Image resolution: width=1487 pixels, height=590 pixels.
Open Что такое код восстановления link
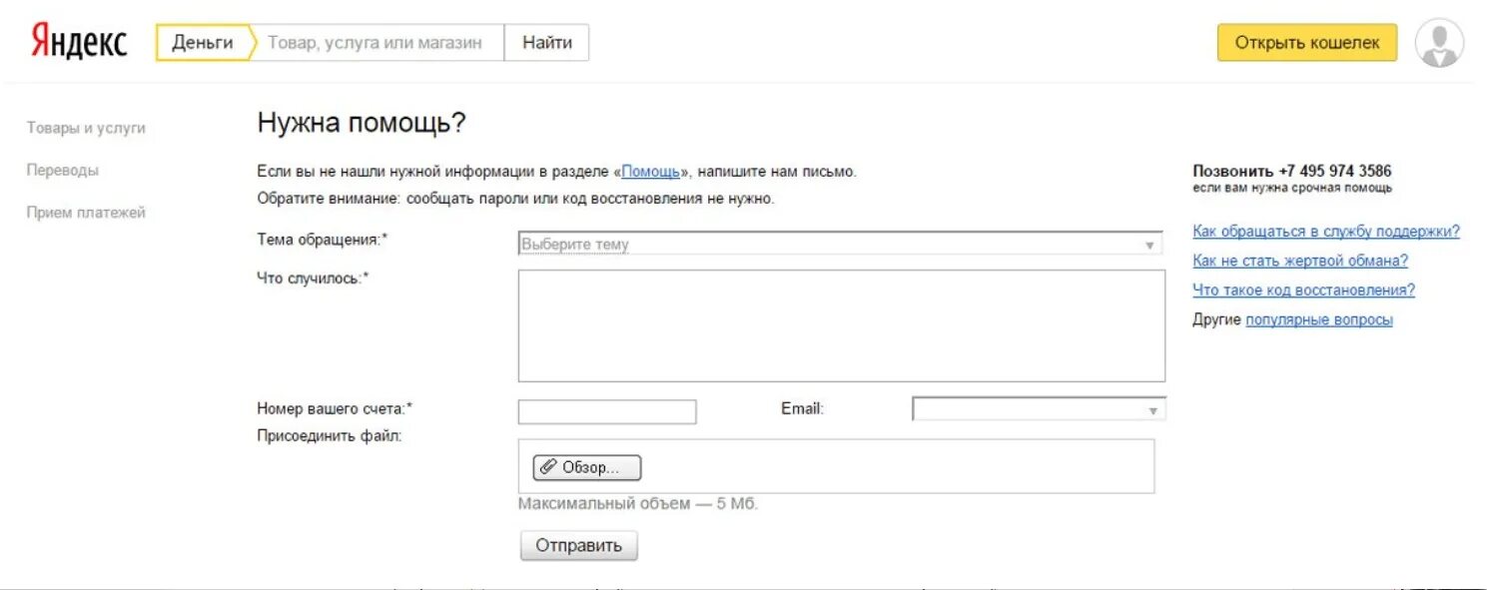(x=1303, y=291)
